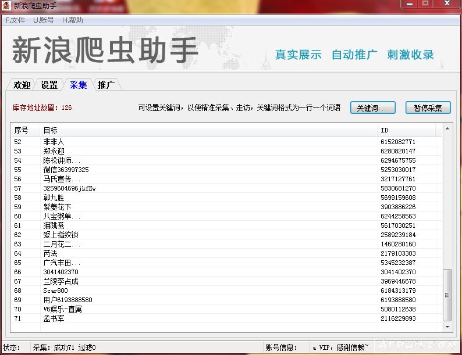The image size is (462, 355).
Task: Click the scroll up arrow of the list
Action: pyautogui.click(x=447, y=128)
